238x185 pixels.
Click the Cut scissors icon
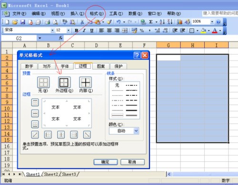(82, 22)
